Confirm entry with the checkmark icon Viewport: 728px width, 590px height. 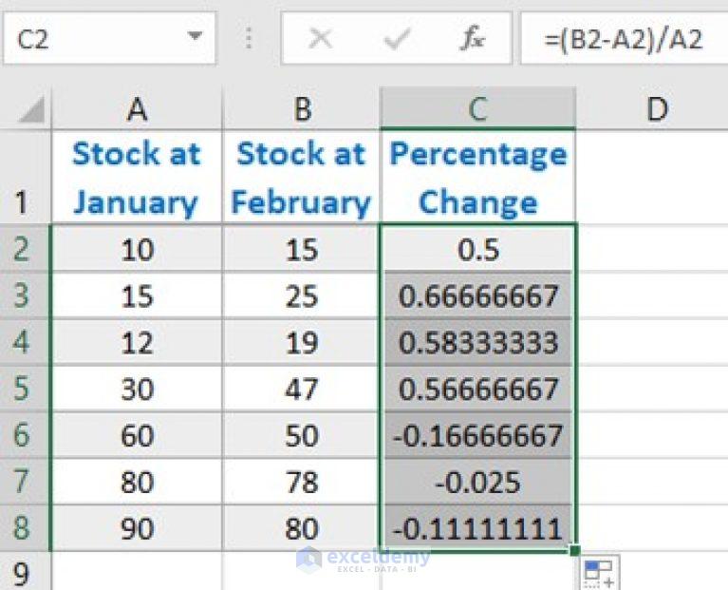(x=398, y=38)
